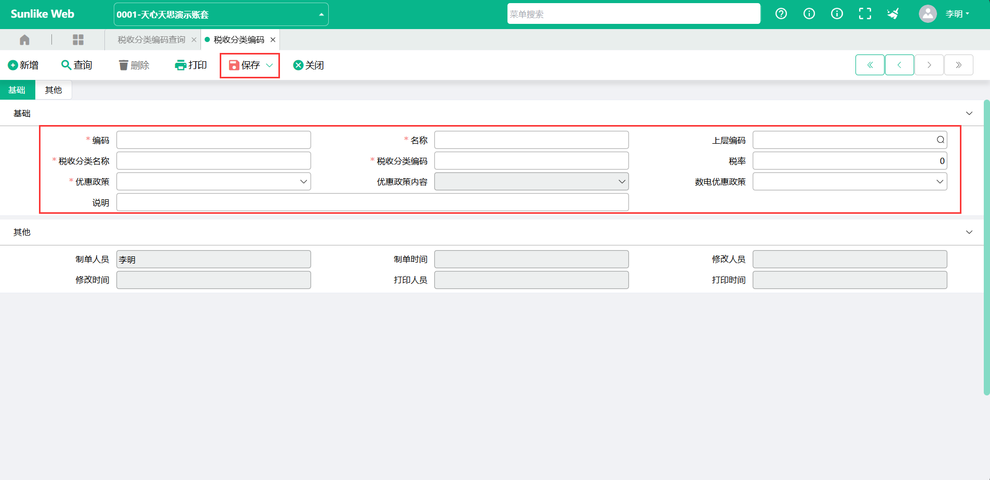
Task: Focus the 菜单搜索 search box
Action: pos(634,14)
